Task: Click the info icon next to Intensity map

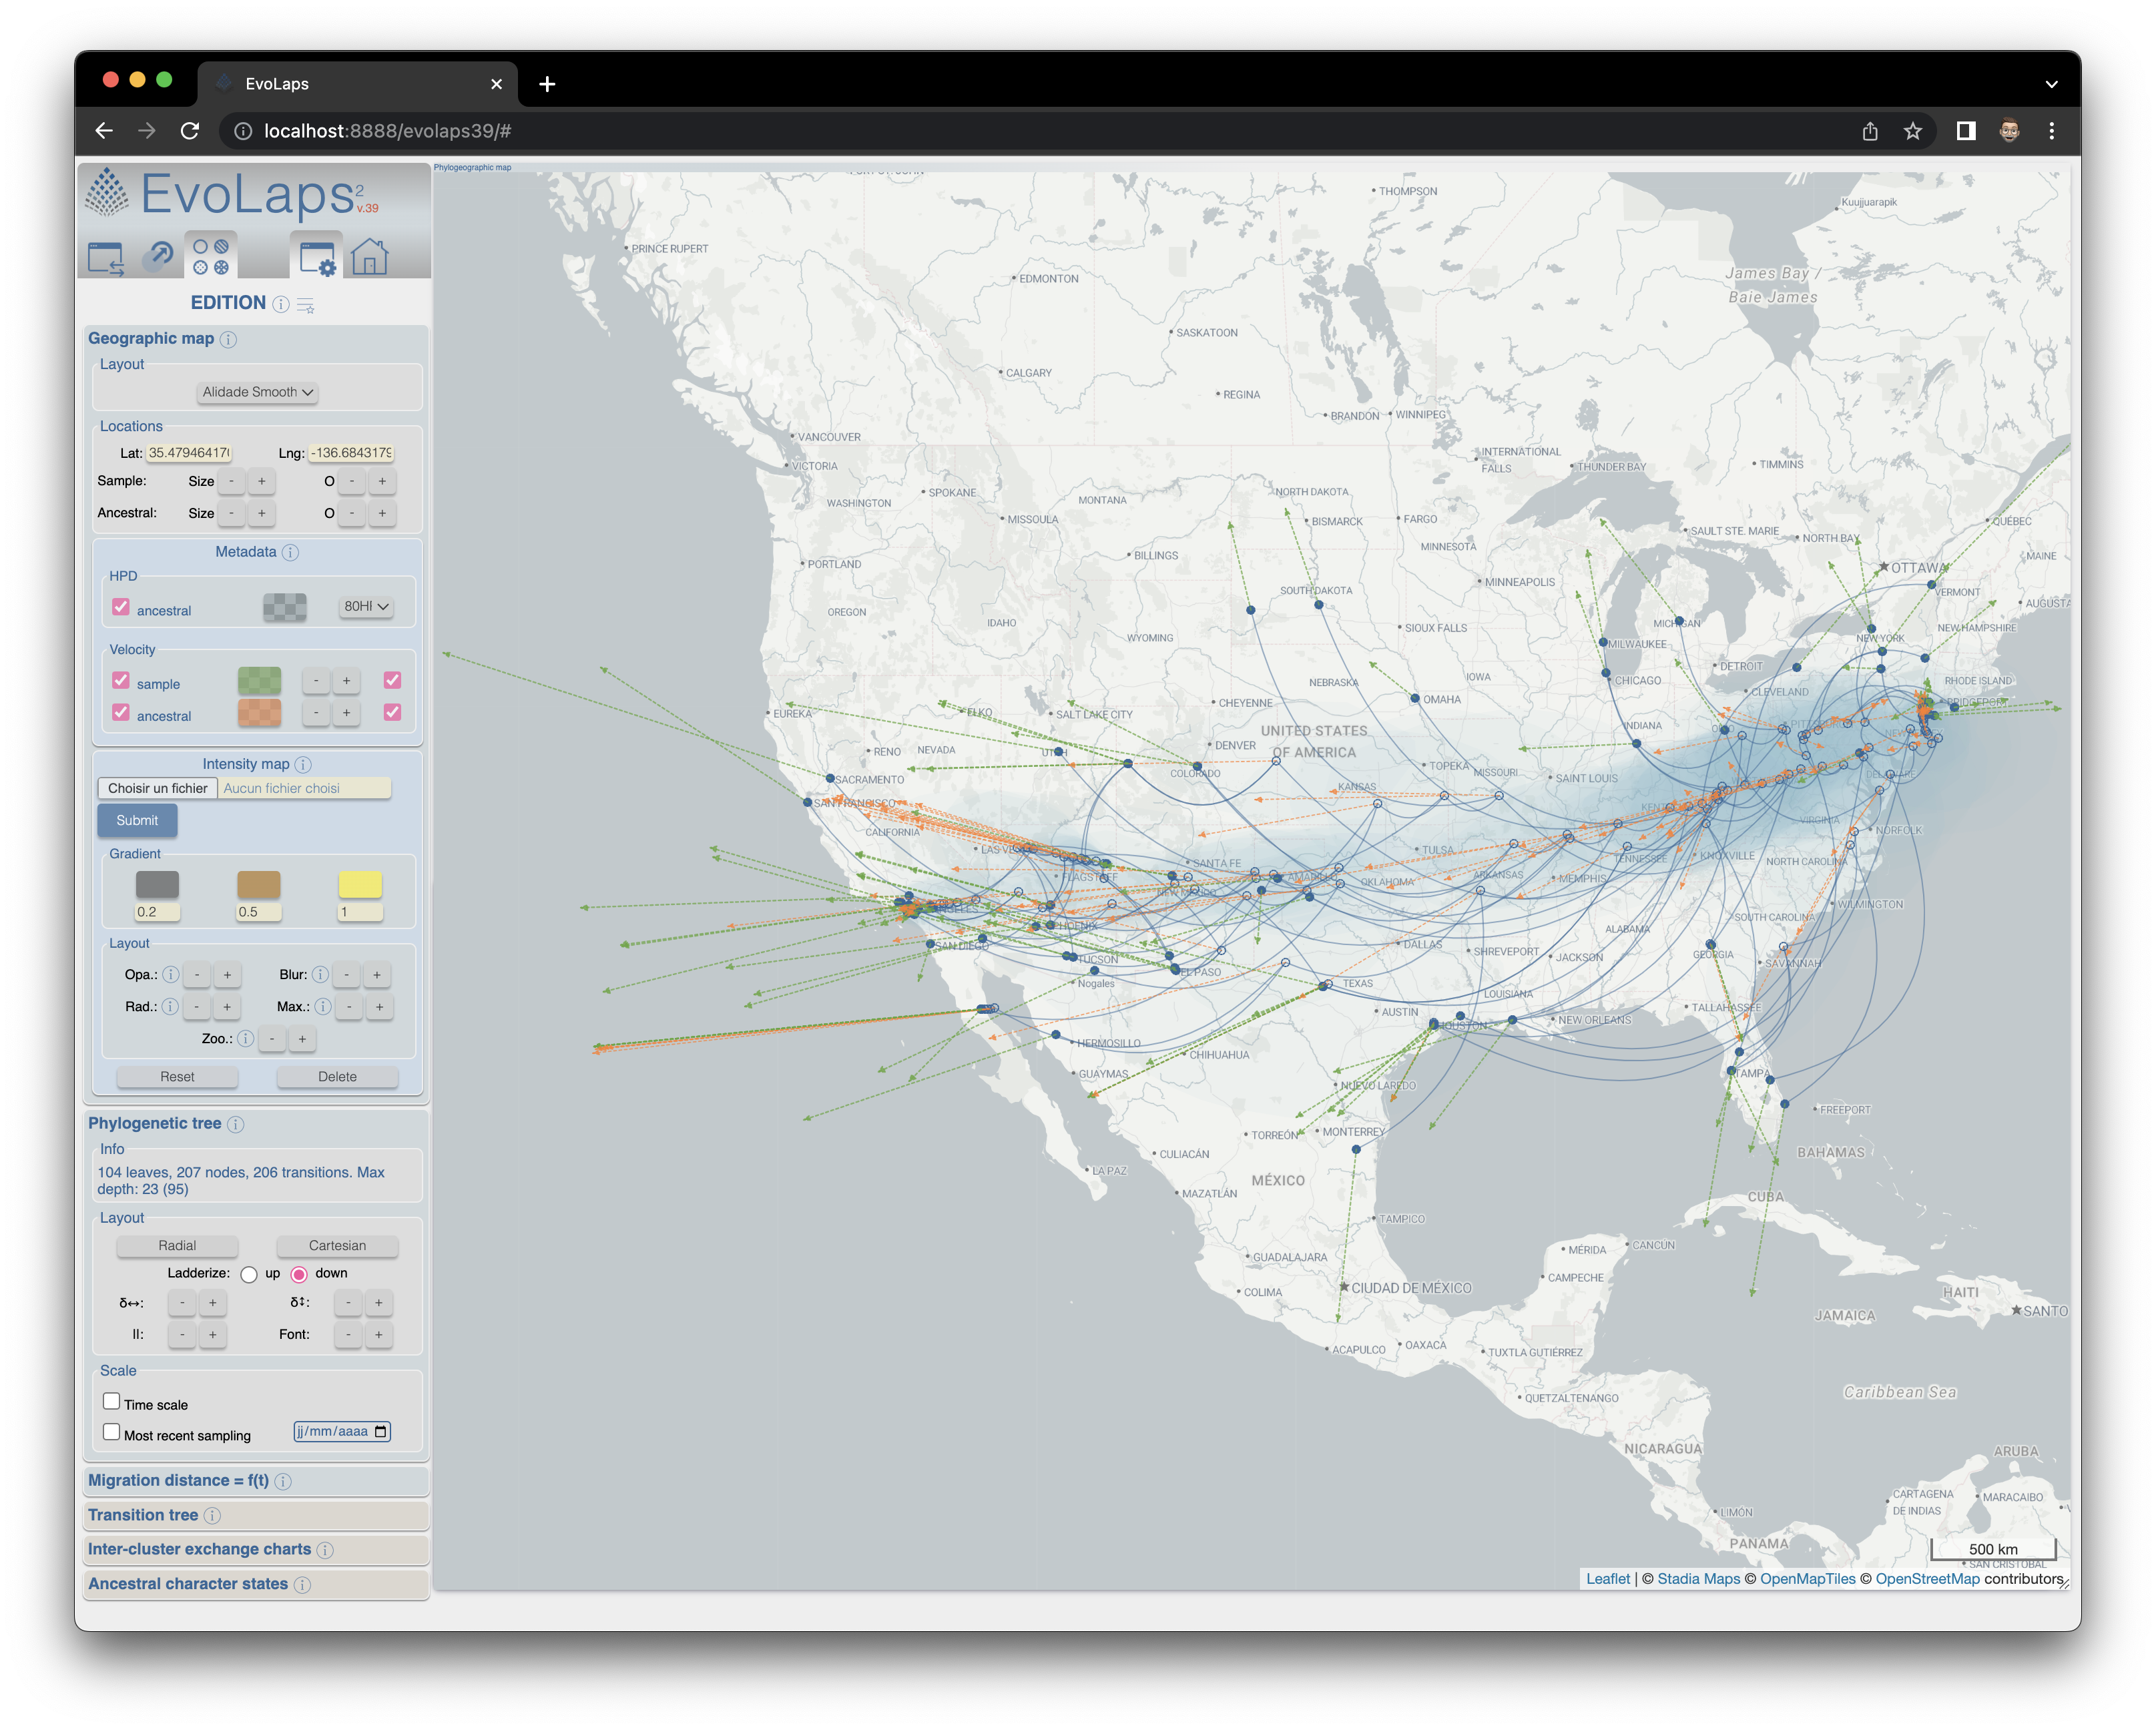Action: pyautogui.click(x=303, y=765)
